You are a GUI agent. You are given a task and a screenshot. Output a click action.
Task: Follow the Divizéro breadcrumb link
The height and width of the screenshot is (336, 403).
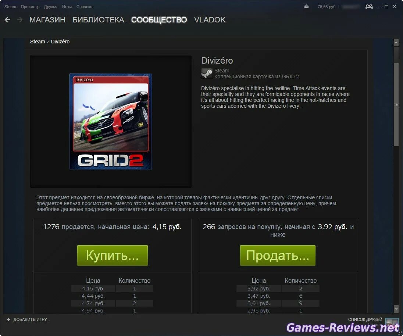coord(60,42)
